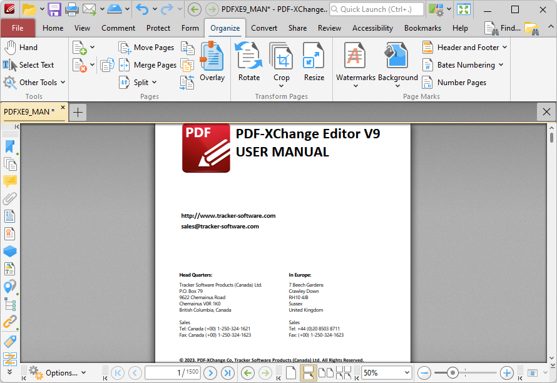Viewport: 557px width, 383px height.
Task: Open the Split dropdown arrow
Action: pyautogui.click(x=154, y=83)
